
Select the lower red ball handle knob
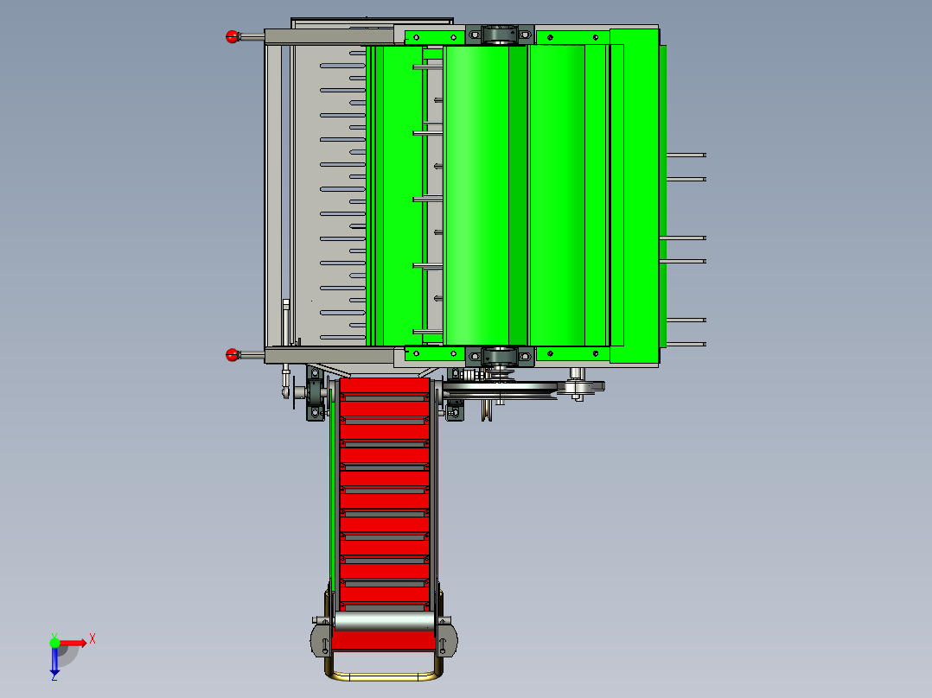[x=233, y=355]
